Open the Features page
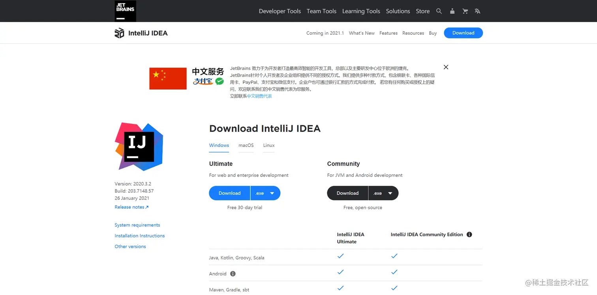The image size is (597, 295). click(x=389, y=33)
